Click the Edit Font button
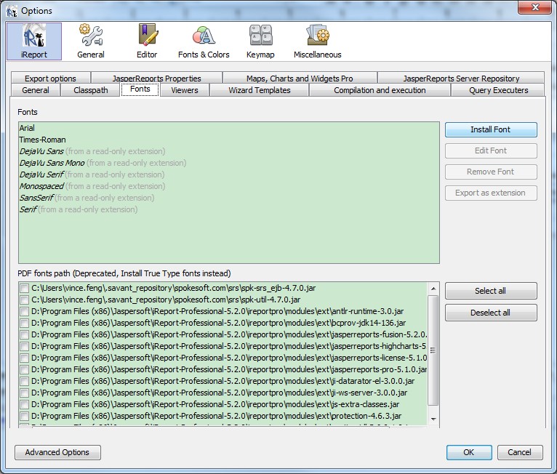557x474 pixels. 491,150
